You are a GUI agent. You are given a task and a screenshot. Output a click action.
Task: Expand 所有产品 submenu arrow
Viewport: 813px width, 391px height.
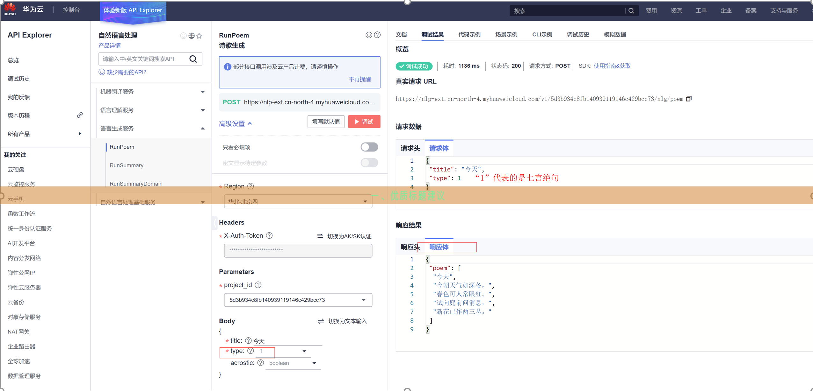coord(80,134)
